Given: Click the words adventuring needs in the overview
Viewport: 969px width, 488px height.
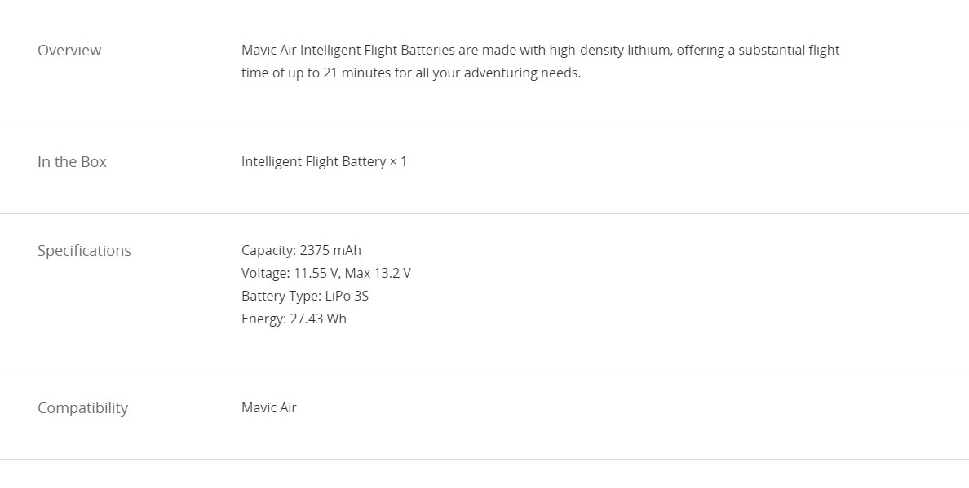Looking at the screenshot, I should pos(522,73).
